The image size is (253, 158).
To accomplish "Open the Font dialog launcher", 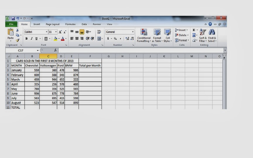I will (66, 45).
